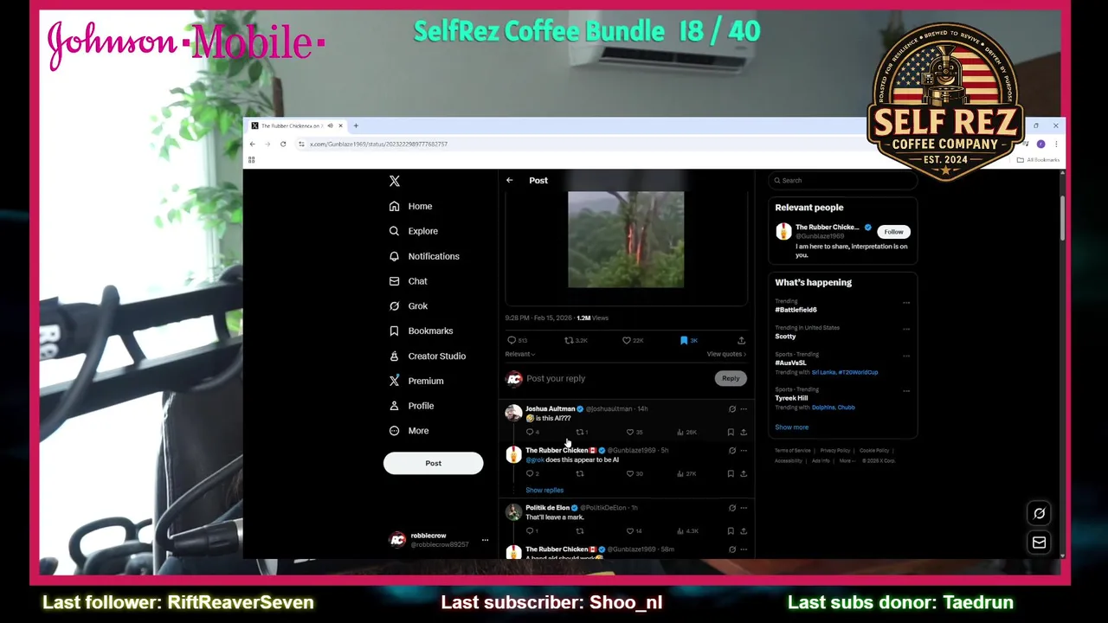The image size is (1108, 623).
Task: Bookmark Joshua Aultman's comment
Action: coord(731,432)
